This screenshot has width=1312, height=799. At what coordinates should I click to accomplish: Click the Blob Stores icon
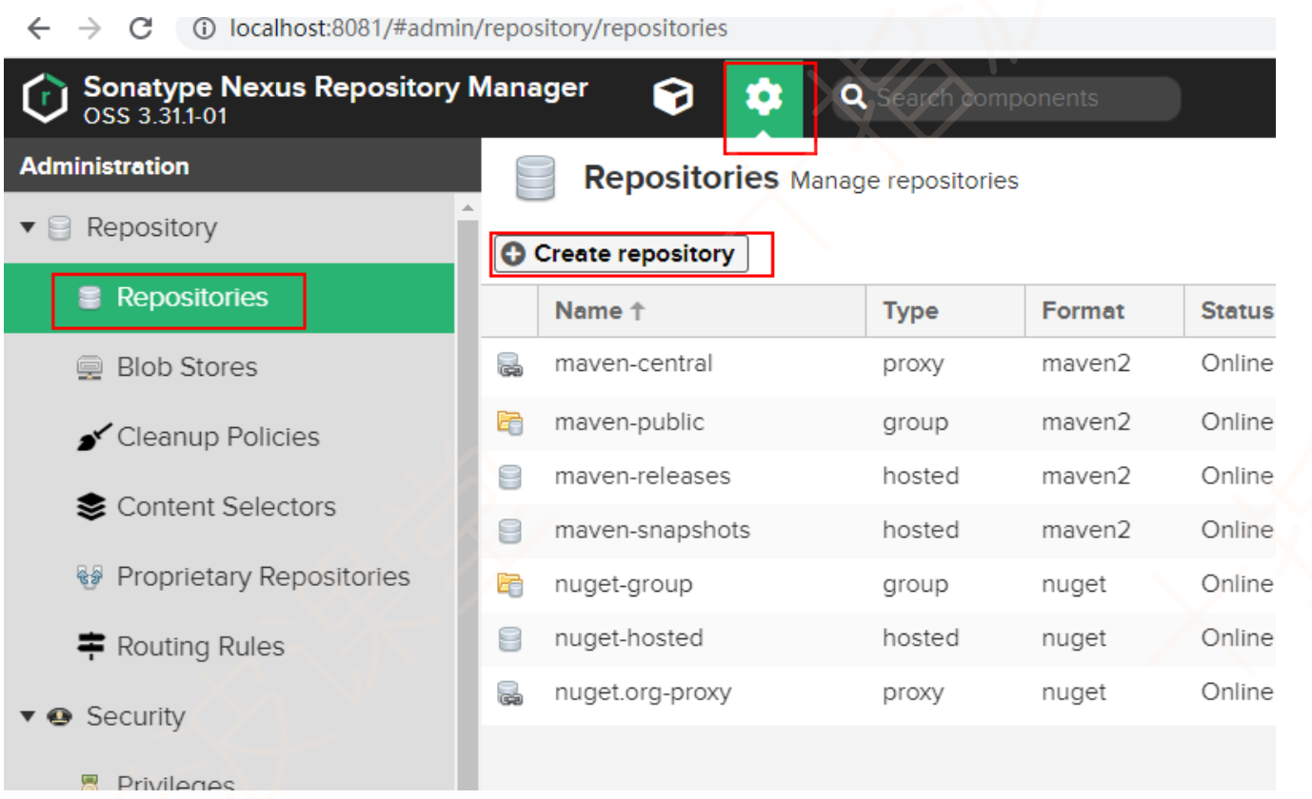pos(89,368)
